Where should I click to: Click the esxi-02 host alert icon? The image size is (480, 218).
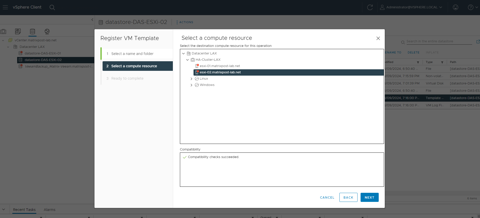pyautogui.click(x=197, y=72)
